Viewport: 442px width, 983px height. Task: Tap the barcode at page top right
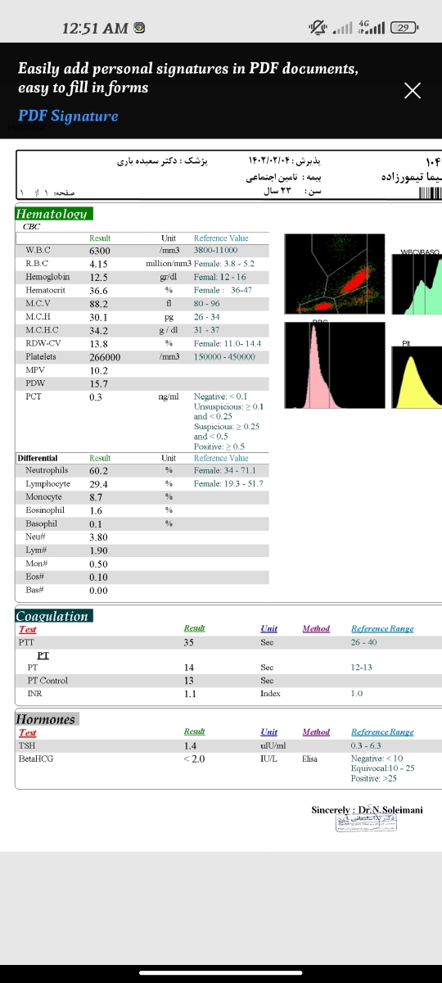pos(430,193)
